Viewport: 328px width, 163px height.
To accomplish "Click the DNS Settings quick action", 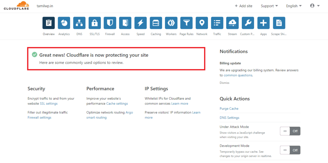I will coord(229,118).
